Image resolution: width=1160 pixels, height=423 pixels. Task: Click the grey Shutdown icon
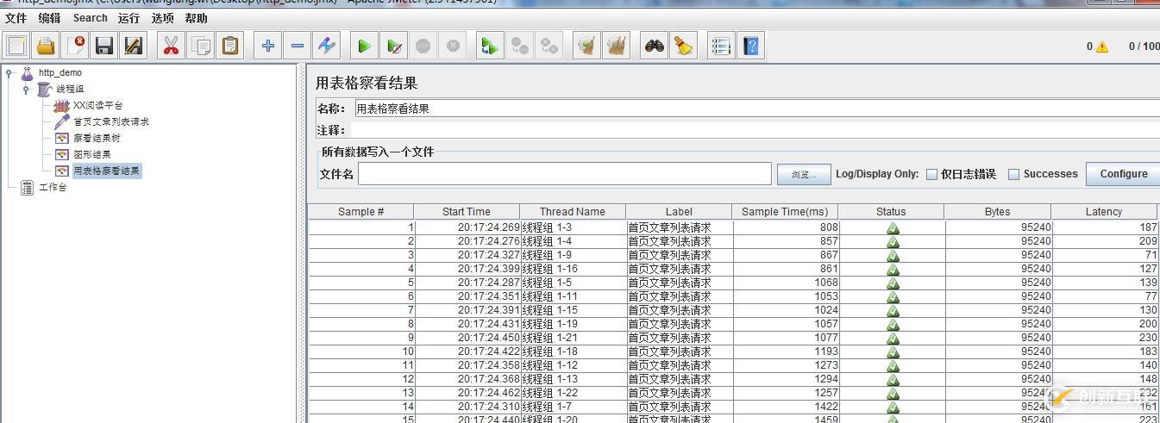(x=452, y=46)
